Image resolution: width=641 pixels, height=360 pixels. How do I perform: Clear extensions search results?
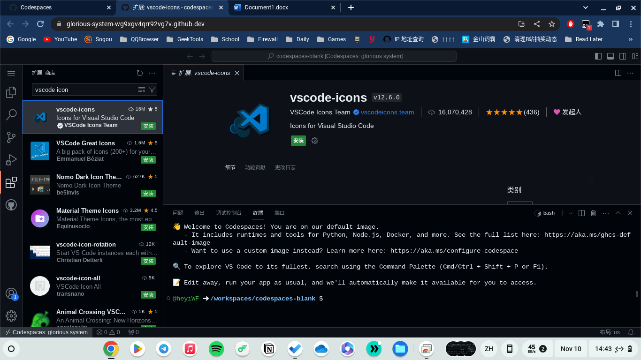142,90
